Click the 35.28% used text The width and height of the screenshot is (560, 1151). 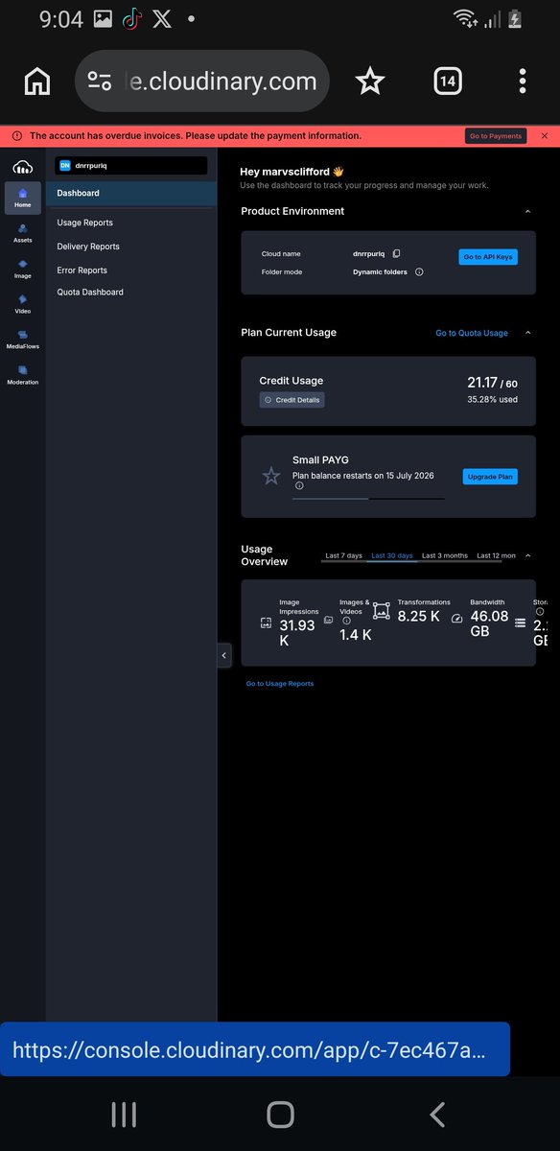(x=492, y=399)
